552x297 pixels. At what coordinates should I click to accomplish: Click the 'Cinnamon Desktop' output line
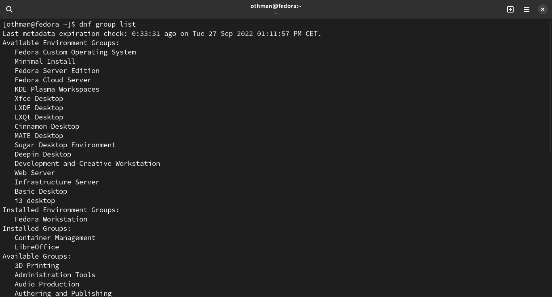[47, 126]
